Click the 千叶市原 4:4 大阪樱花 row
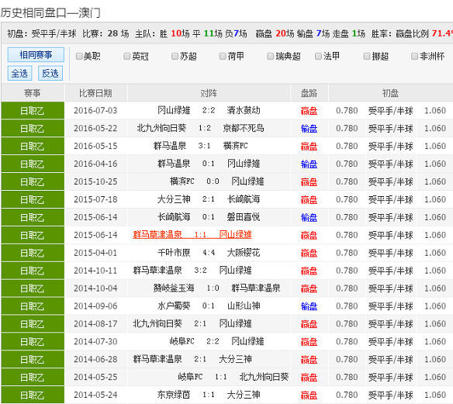This screenshot has width=453, height=404. point(227,253)
